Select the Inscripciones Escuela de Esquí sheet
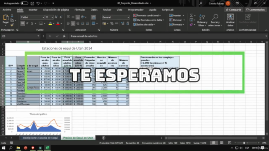Viewport: 269px width, 151px height. point(40,138)
